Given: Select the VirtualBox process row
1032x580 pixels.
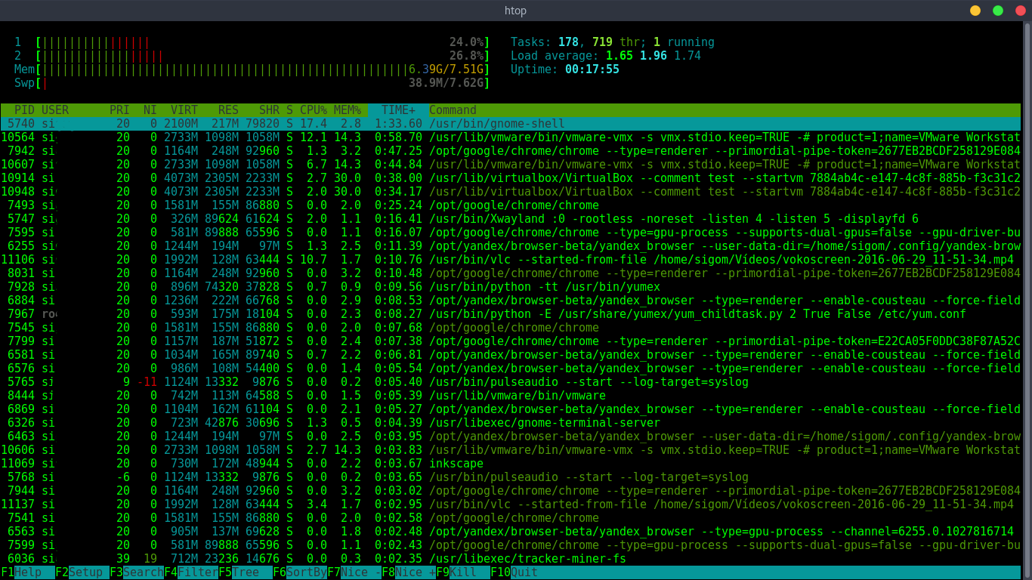Looking at the screenshot, I should (302, 177).
